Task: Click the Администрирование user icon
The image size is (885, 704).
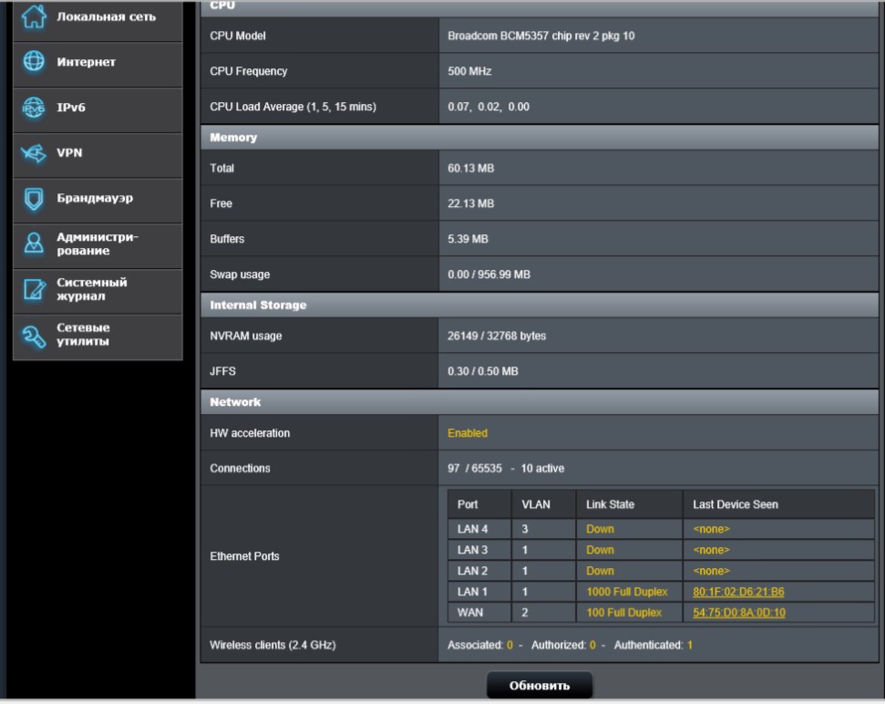Action: tap(33, 244)
